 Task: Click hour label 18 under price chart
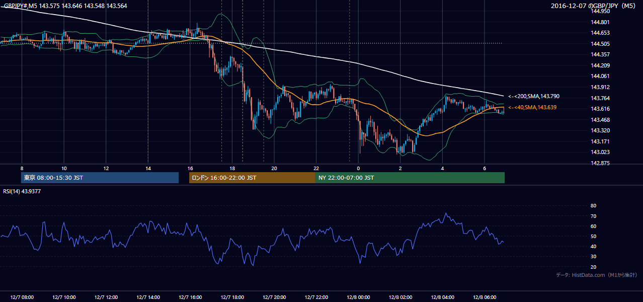(232, 168)
